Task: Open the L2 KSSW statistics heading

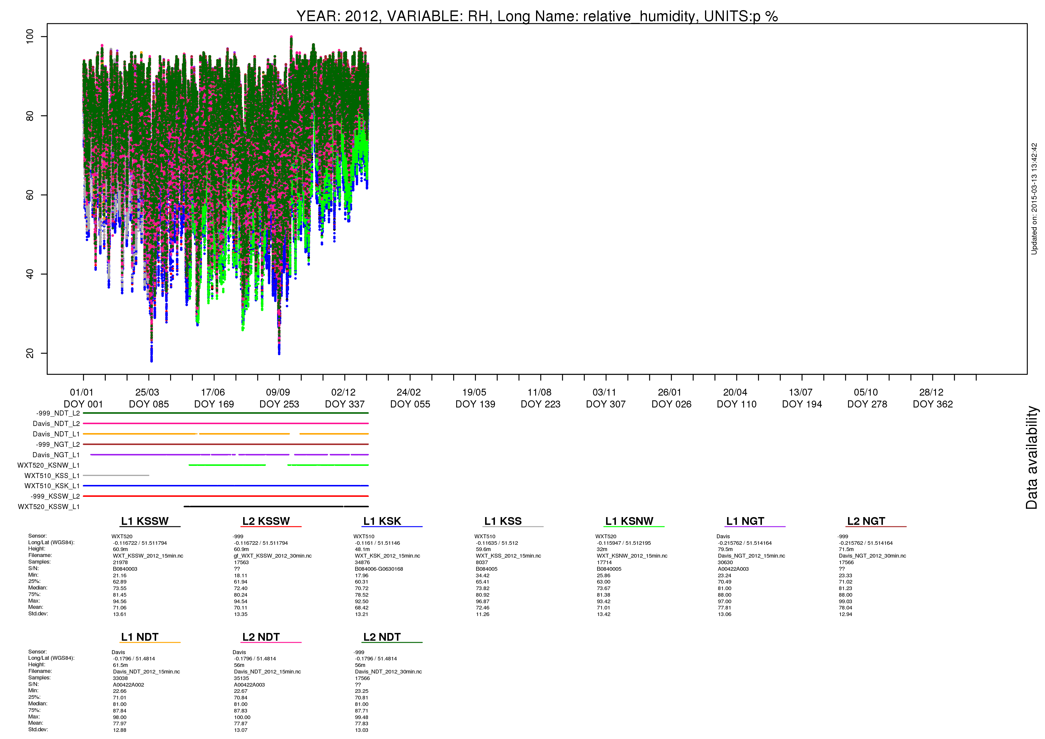Action: click(x=266, y=521)
